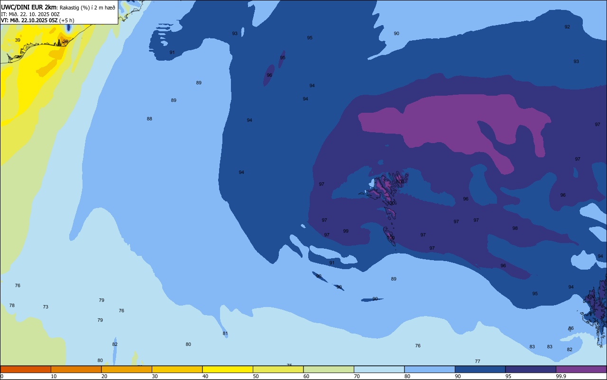
Task: Click the 90–95 blue legend swatch
Action: coord(480,369)
